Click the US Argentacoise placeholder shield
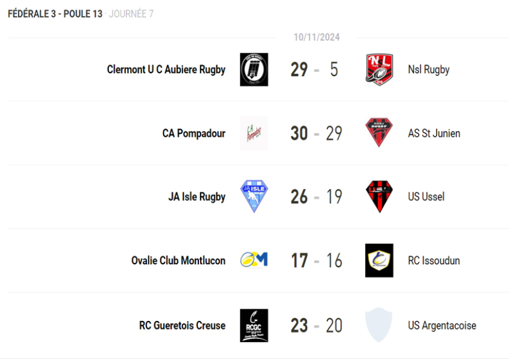Viewport: 509px width, 359px height. 379,325
